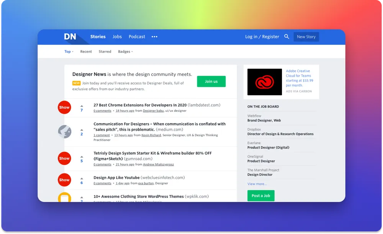This screenshot has height=234, width=383.
Task: Click the yellow avatar on WordPress Themes story
Action: coord(64,197)
